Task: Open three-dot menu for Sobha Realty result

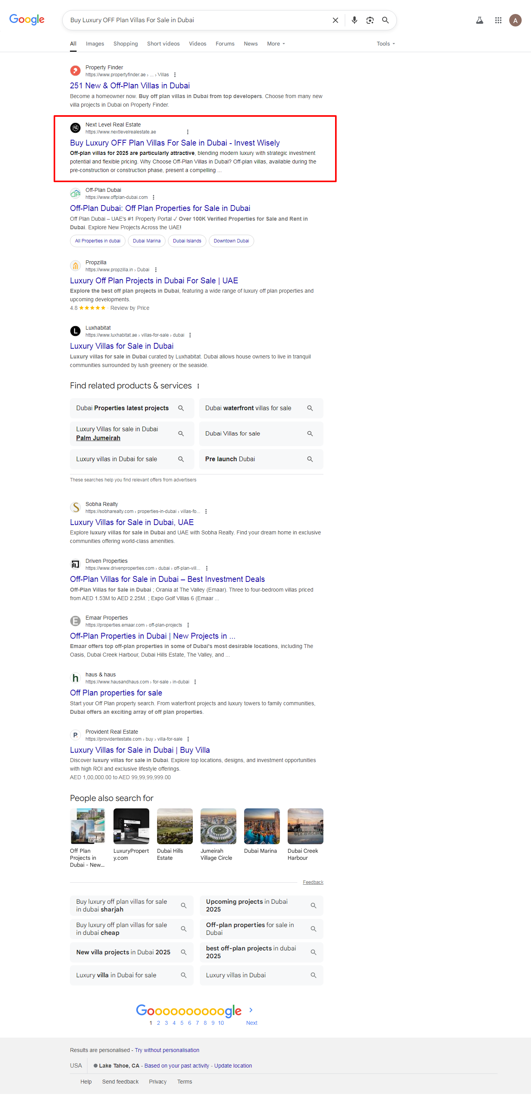Action: coord(206,511)
